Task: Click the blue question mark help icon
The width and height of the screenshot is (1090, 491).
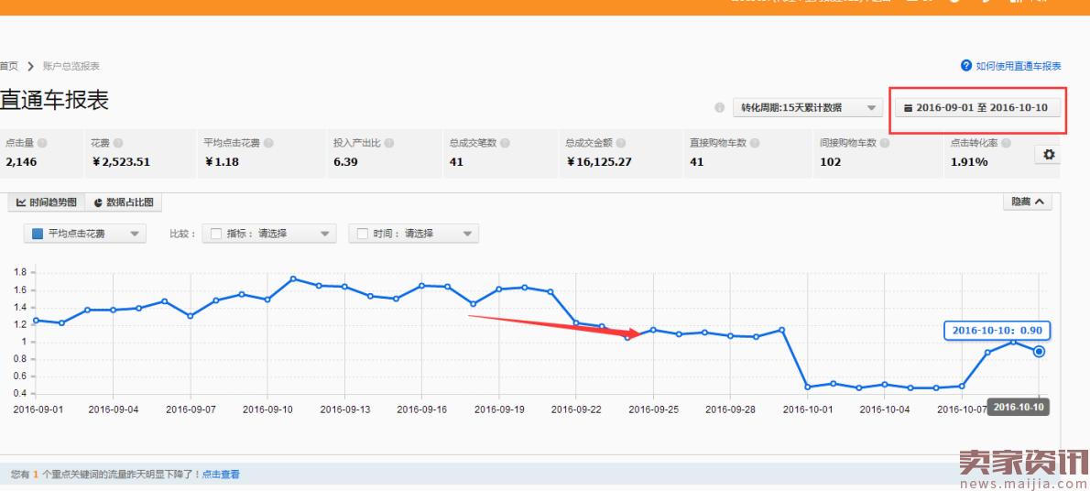Action: pyautogui.click(x=966, y=65)
